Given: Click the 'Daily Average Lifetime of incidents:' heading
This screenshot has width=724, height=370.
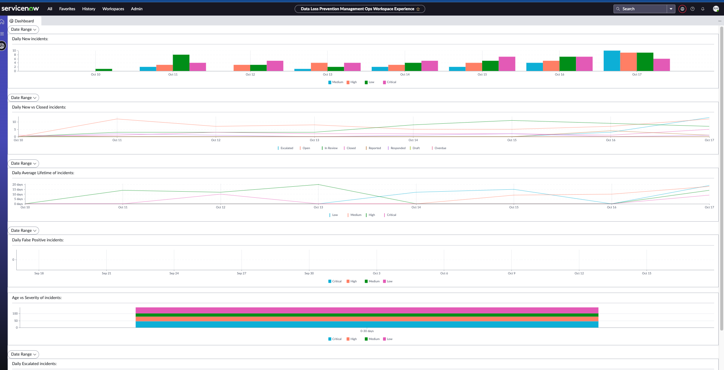Looking at the screenshot, I should [x=43, y=173].
